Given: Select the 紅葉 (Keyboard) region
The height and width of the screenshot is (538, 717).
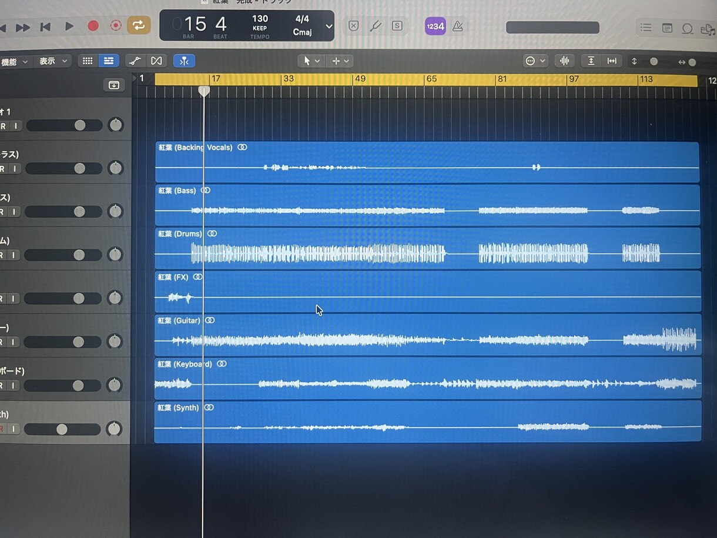Looking at the screenshot, I should click(x=427, y=378).
